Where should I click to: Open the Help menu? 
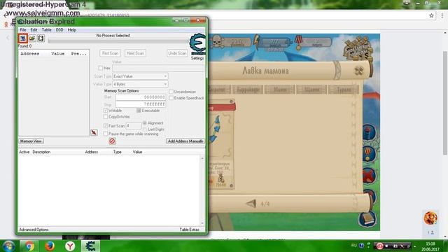click(71, 29)
